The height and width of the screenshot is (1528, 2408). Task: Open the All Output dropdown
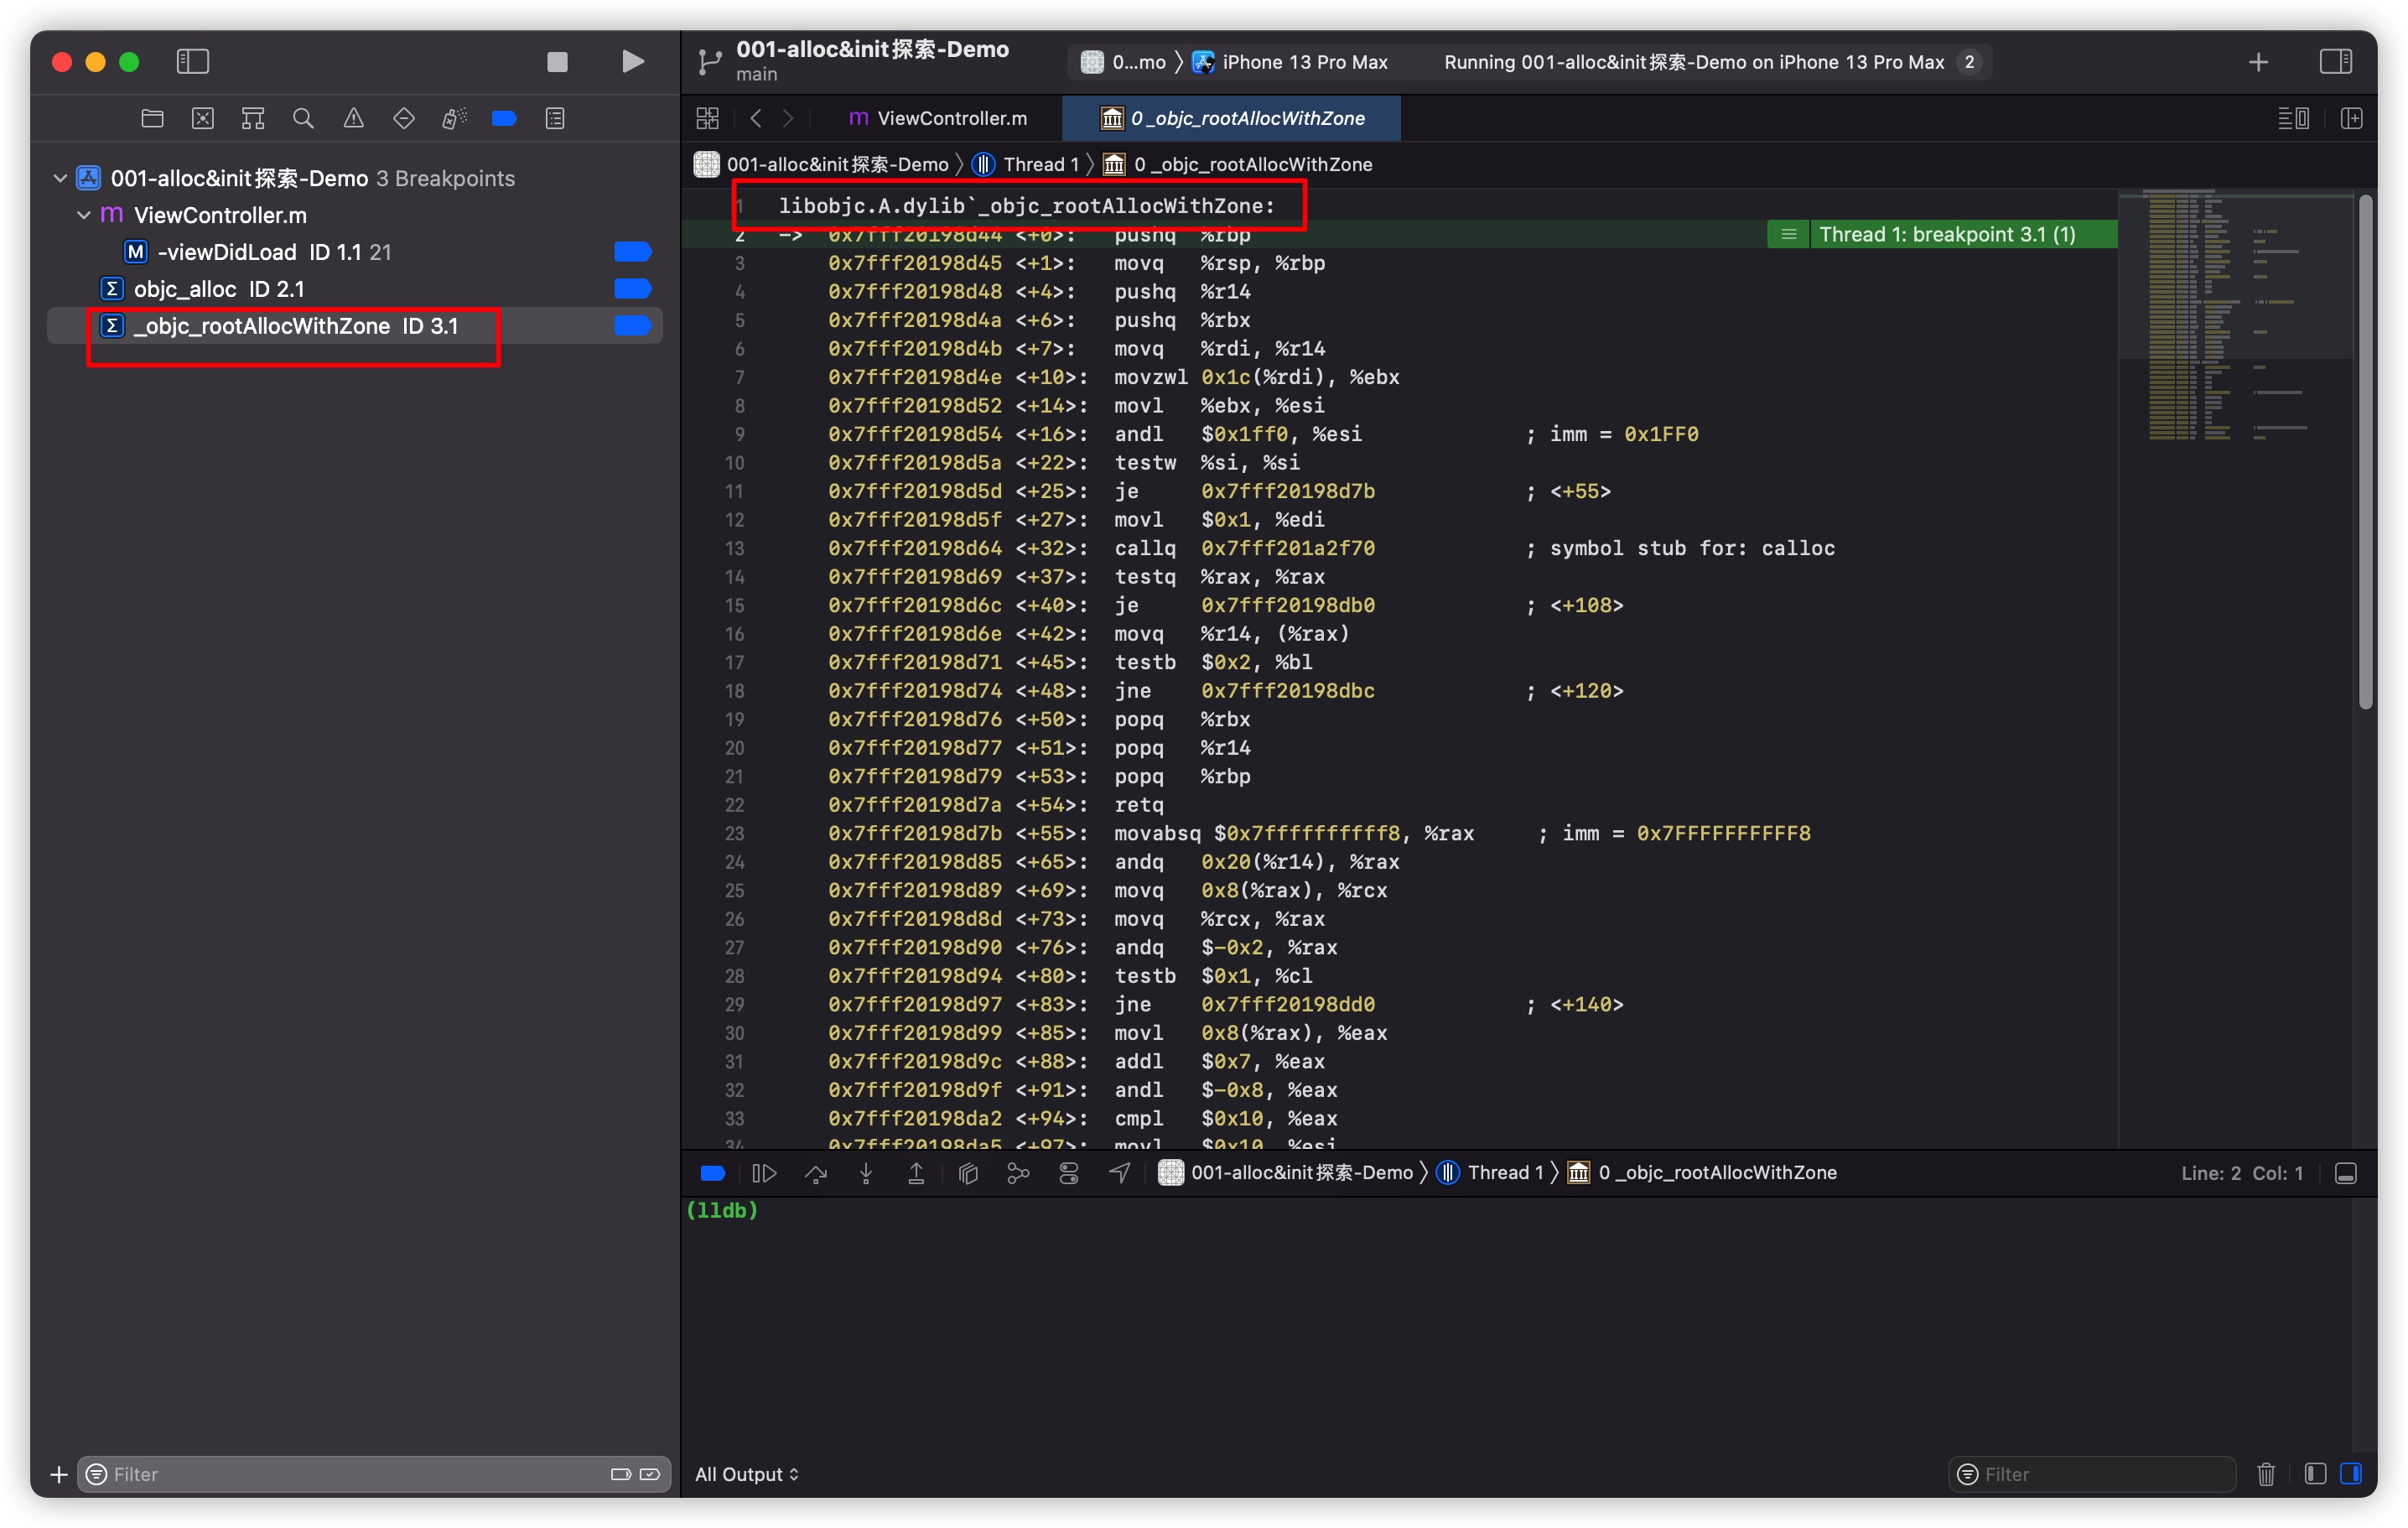point(746,1474)
